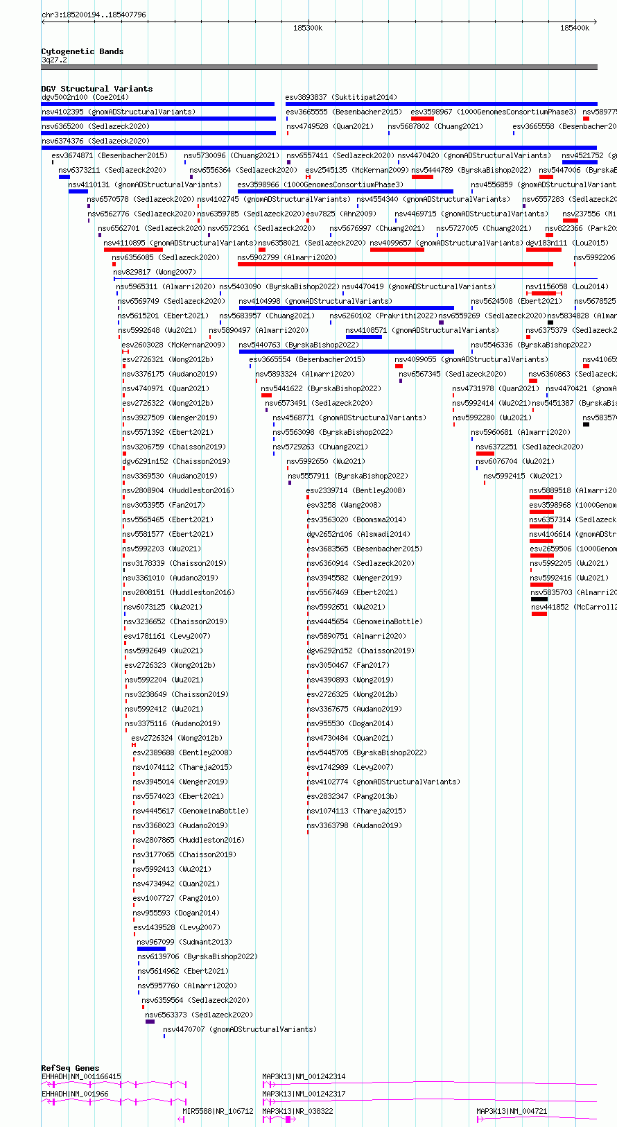Click the 185400k ruler label
The height and width of the screenshot is (1127, 617).
pyautogui.click(x=575, y=28)
